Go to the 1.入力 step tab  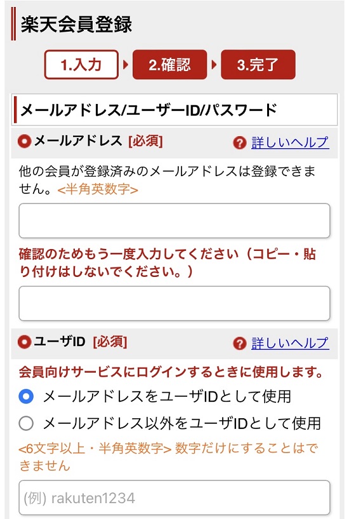pos(81,65)
